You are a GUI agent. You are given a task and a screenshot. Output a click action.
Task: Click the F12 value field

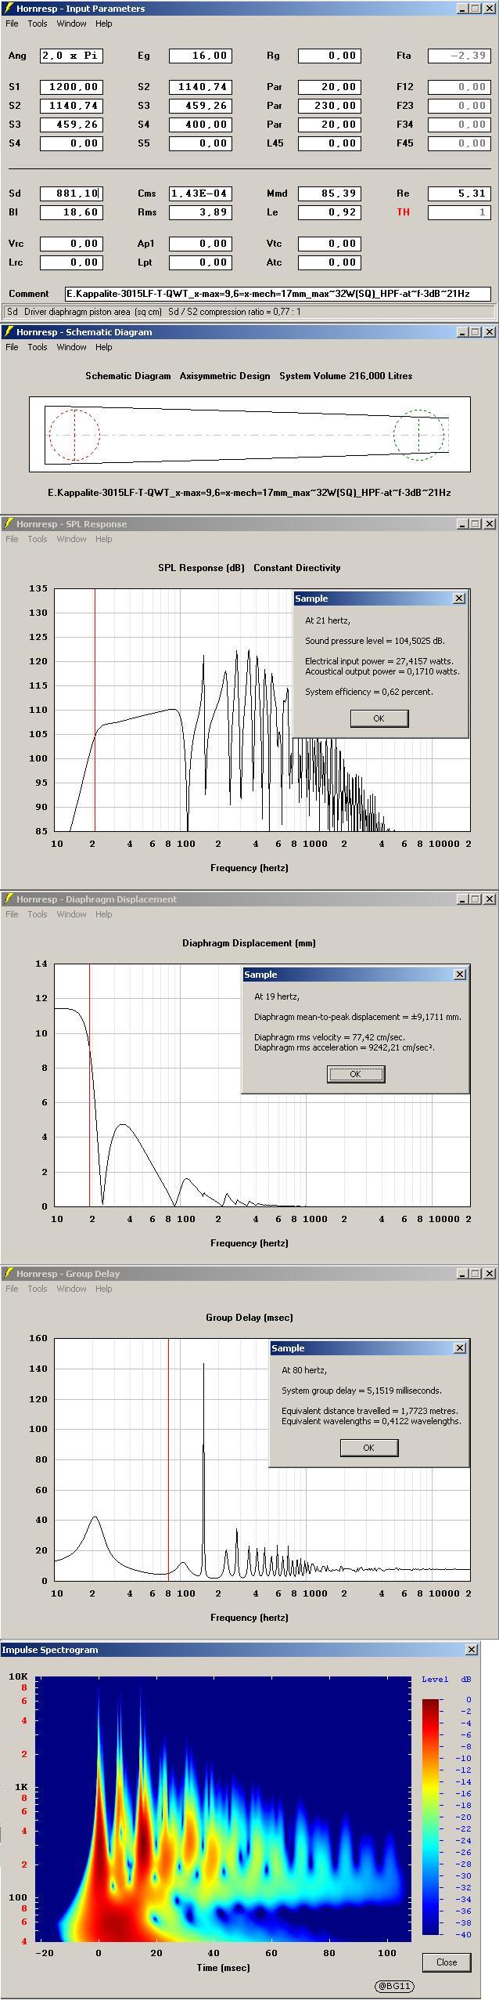459,87
